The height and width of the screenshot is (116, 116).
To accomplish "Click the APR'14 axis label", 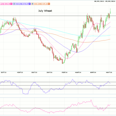I will click(x=93, y=72).
